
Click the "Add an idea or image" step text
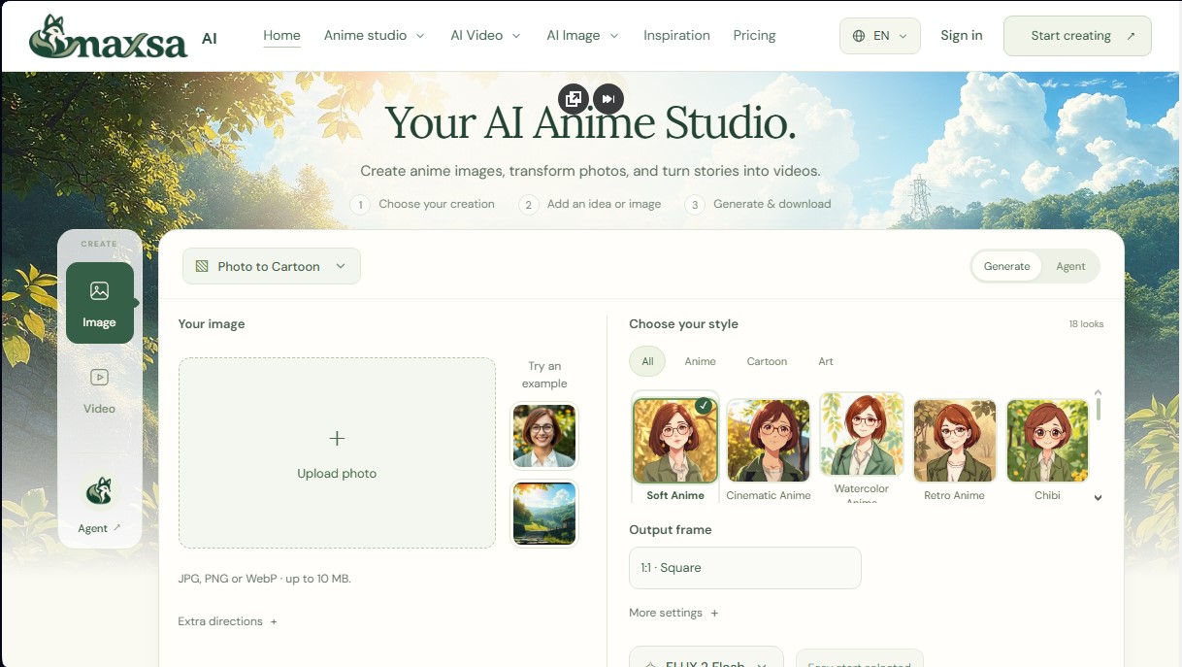point(604,204)
